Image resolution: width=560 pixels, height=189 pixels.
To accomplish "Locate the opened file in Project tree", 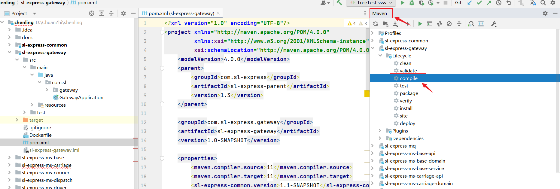I will click(x=92, y=13).
